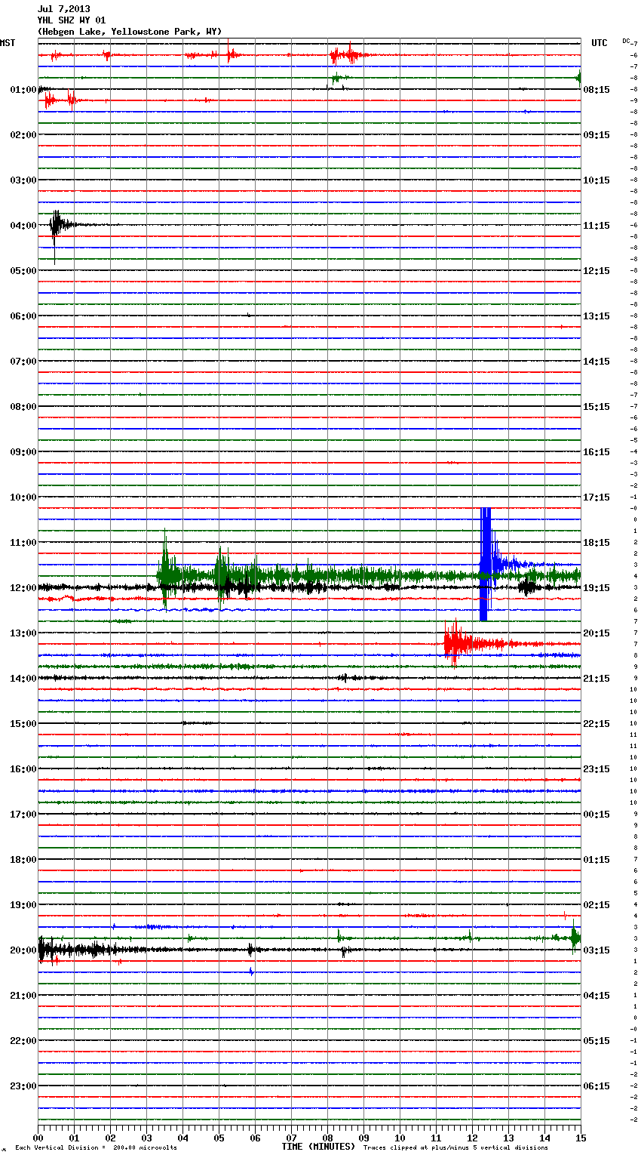
Task: Click the Traces clipped footer note
Action: point(455,1148)
